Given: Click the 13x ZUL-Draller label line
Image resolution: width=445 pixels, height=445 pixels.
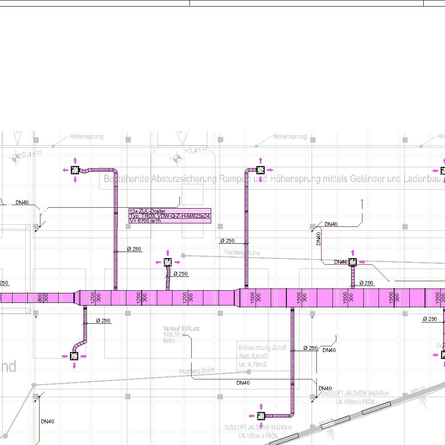Looking at the screenshot, I should (x=147, y=211).
